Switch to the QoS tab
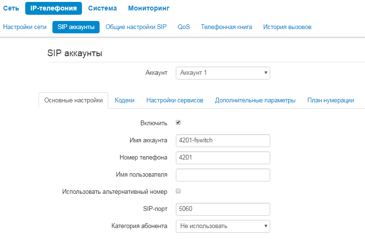Screen dimensions: 365x239 click(x=184, y=27)
